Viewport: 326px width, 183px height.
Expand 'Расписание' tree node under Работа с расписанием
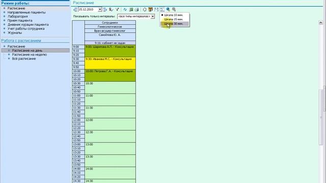(16, 46)
